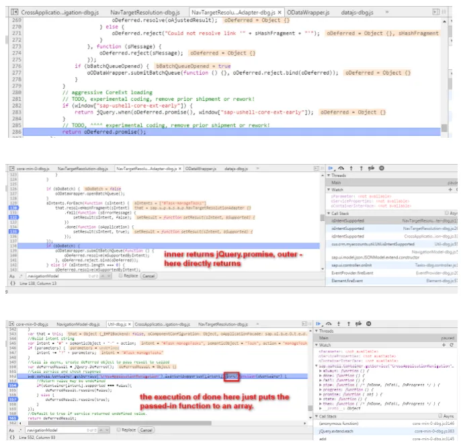This screenshot has height=445, width=461.
Task: Deactivate breakpoints in the Line 552 debugger
Action: (x=358, y=324)
